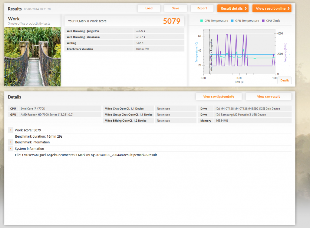Open Result details
The image size is (310, 228).
[233, 8]
